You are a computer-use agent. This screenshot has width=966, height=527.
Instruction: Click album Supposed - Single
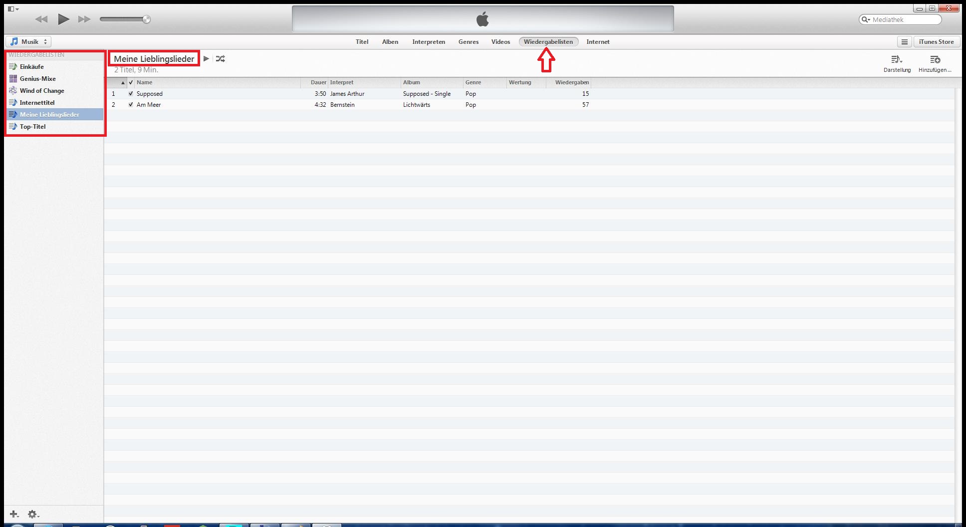point(427,94)
